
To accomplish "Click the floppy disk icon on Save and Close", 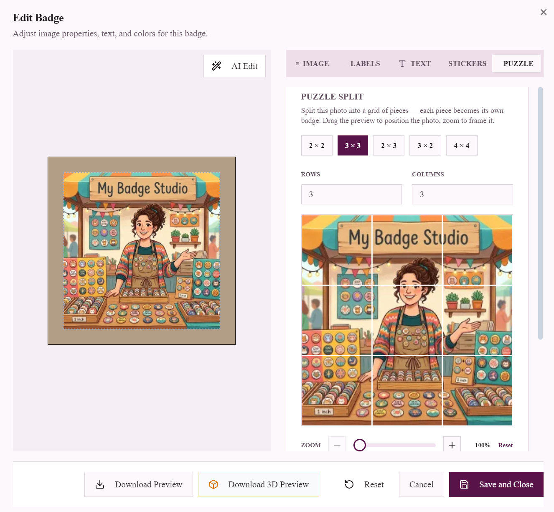I will click(464, 484).
